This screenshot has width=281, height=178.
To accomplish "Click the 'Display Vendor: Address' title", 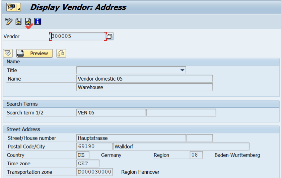I will click(x=78, y=7).
